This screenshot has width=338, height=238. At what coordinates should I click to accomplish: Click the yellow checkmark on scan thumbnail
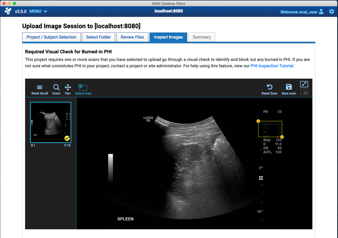coord(67,138)
